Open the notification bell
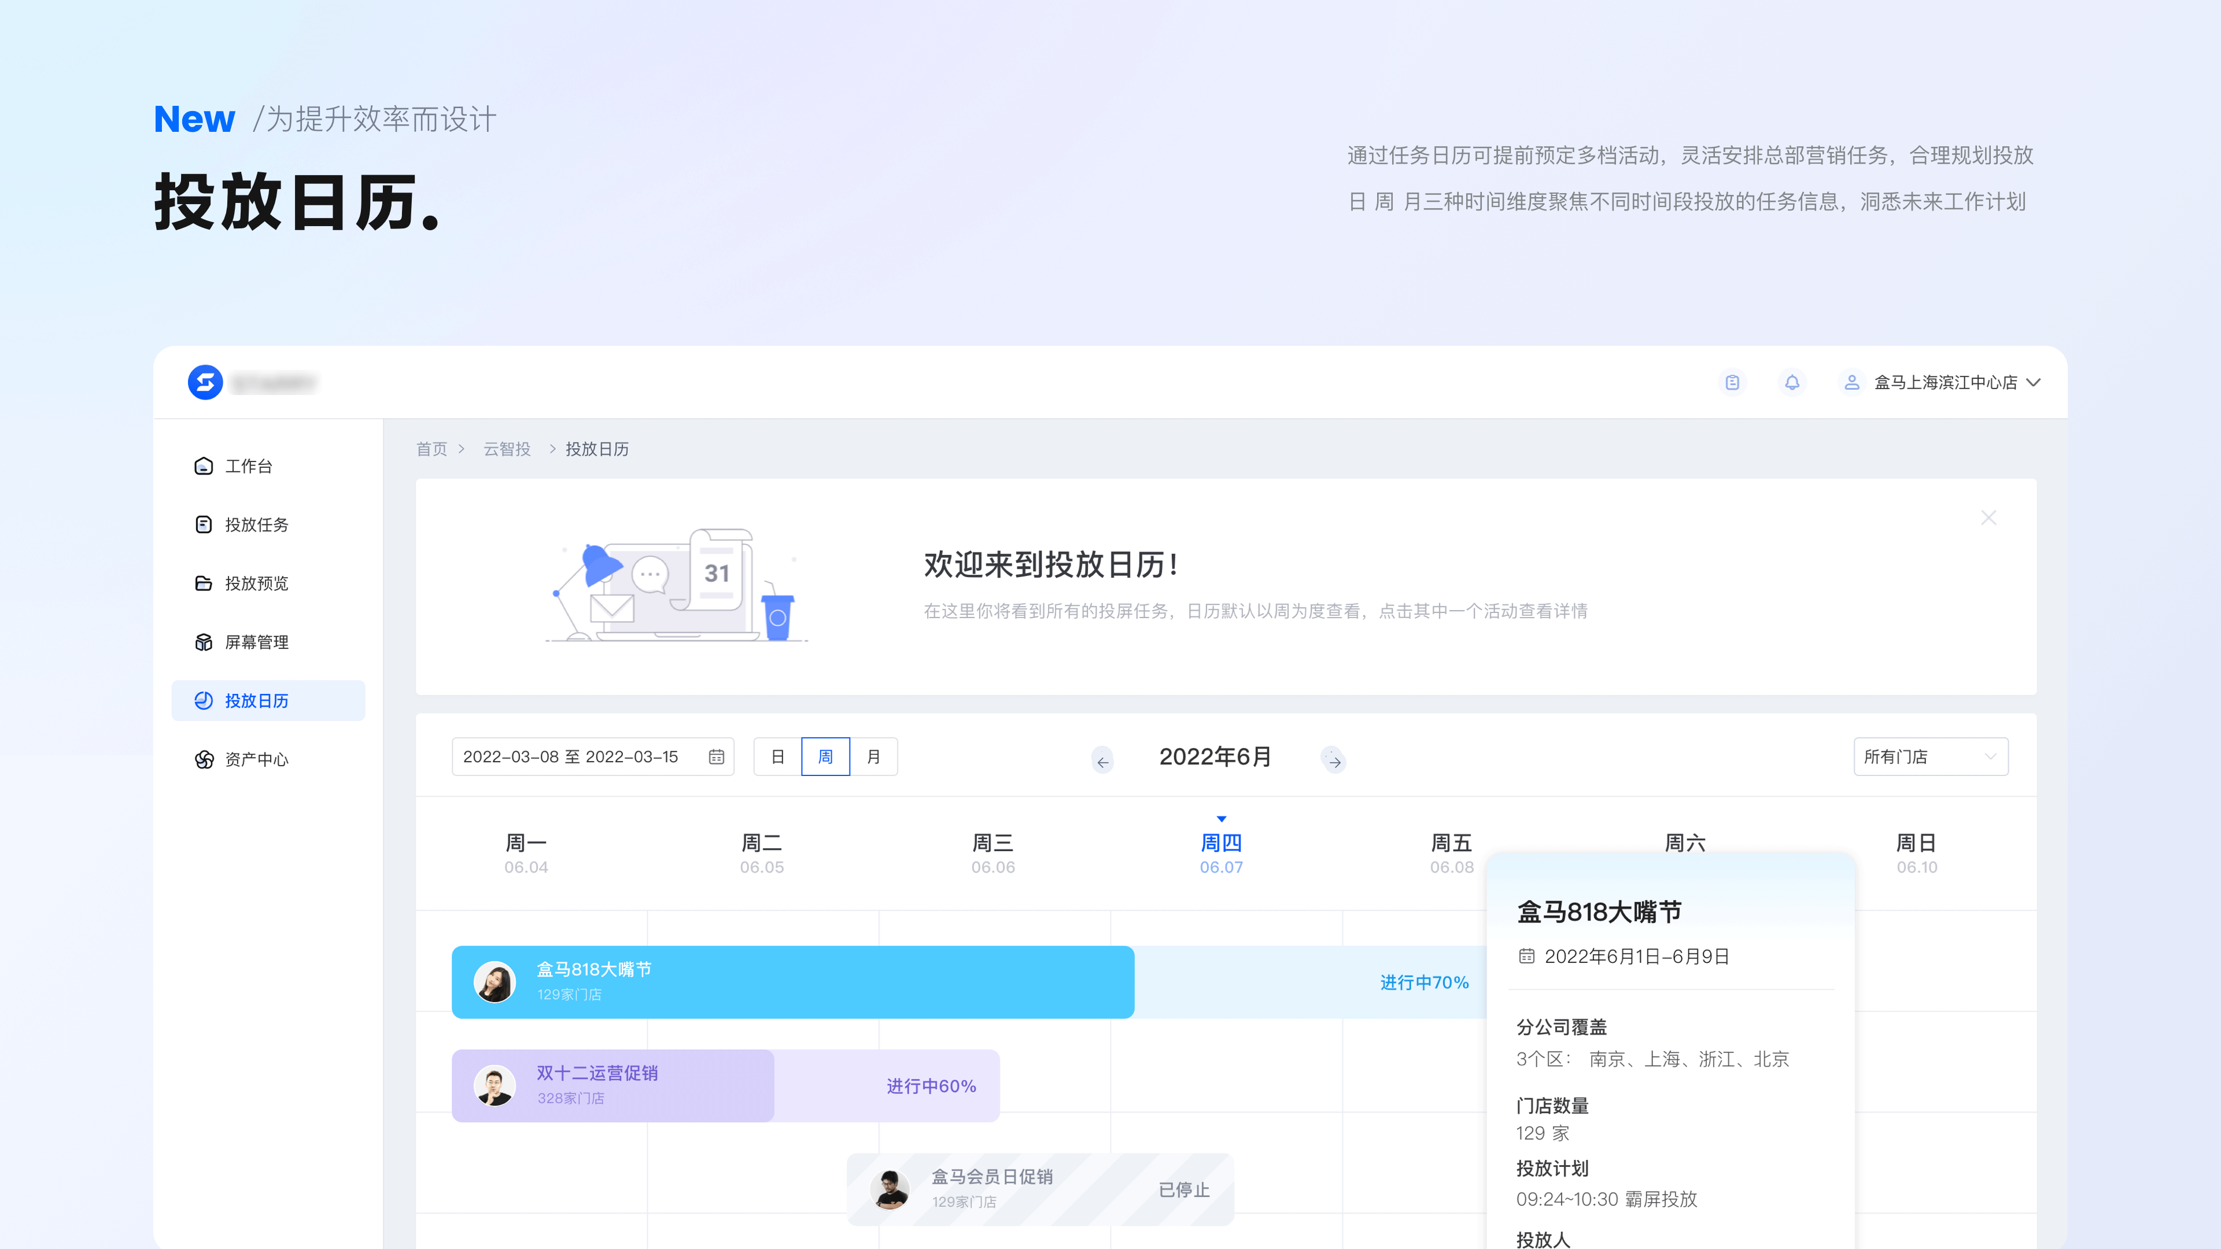This screenshot has width=2221, height=1249. (x=1792, y=382)
